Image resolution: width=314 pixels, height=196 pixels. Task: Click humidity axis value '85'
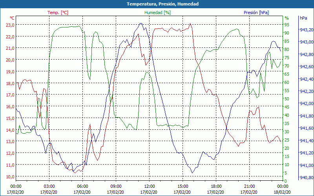pos(287,41)
